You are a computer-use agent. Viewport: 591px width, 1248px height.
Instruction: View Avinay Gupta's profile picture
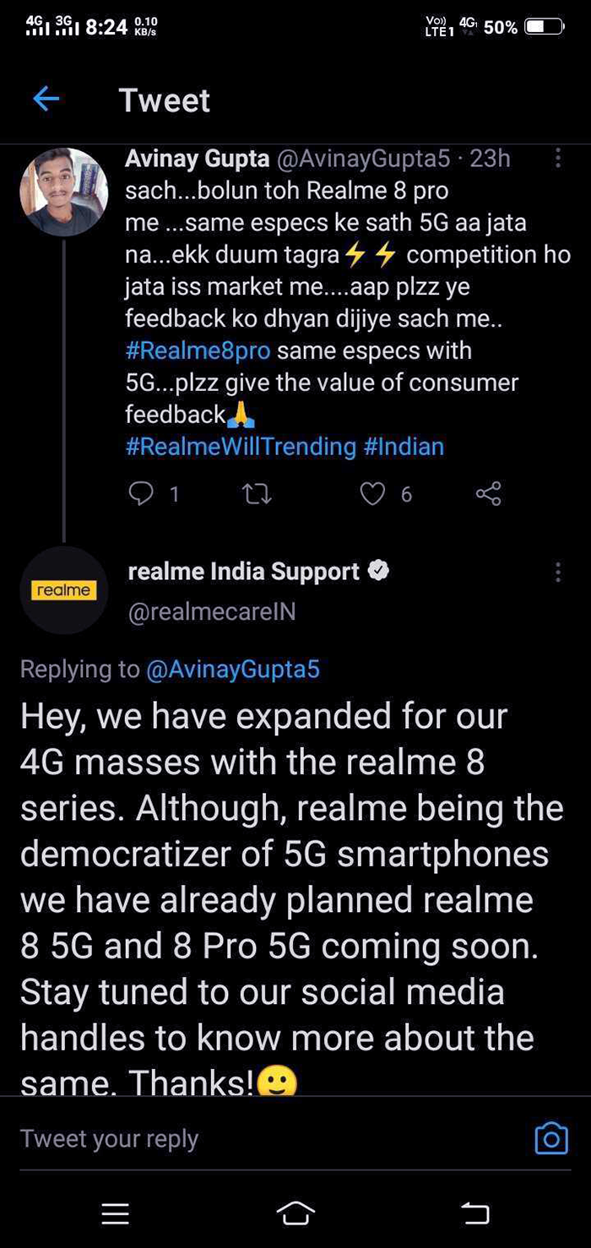click(x=64, y=192)
